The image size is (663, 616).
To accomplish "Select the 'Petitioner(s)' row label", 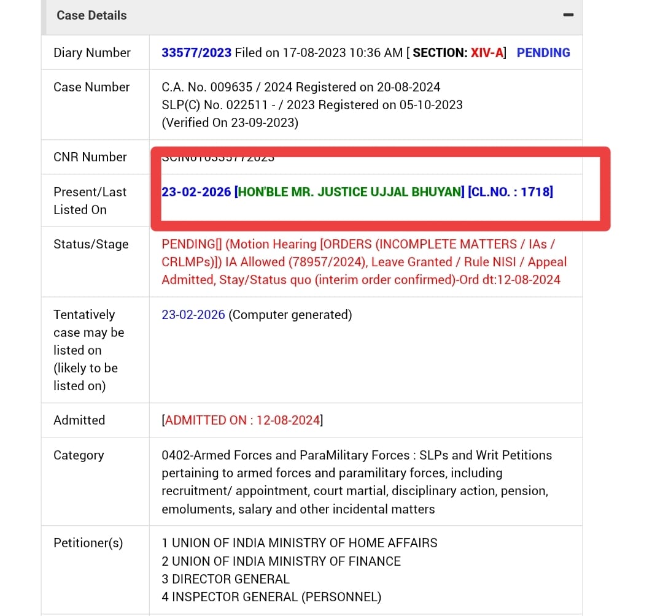I will (88, 542).
